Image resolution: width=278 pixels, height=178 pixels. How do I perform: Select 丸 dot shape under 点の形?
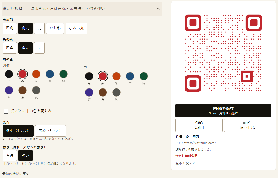tap(39, 28)
